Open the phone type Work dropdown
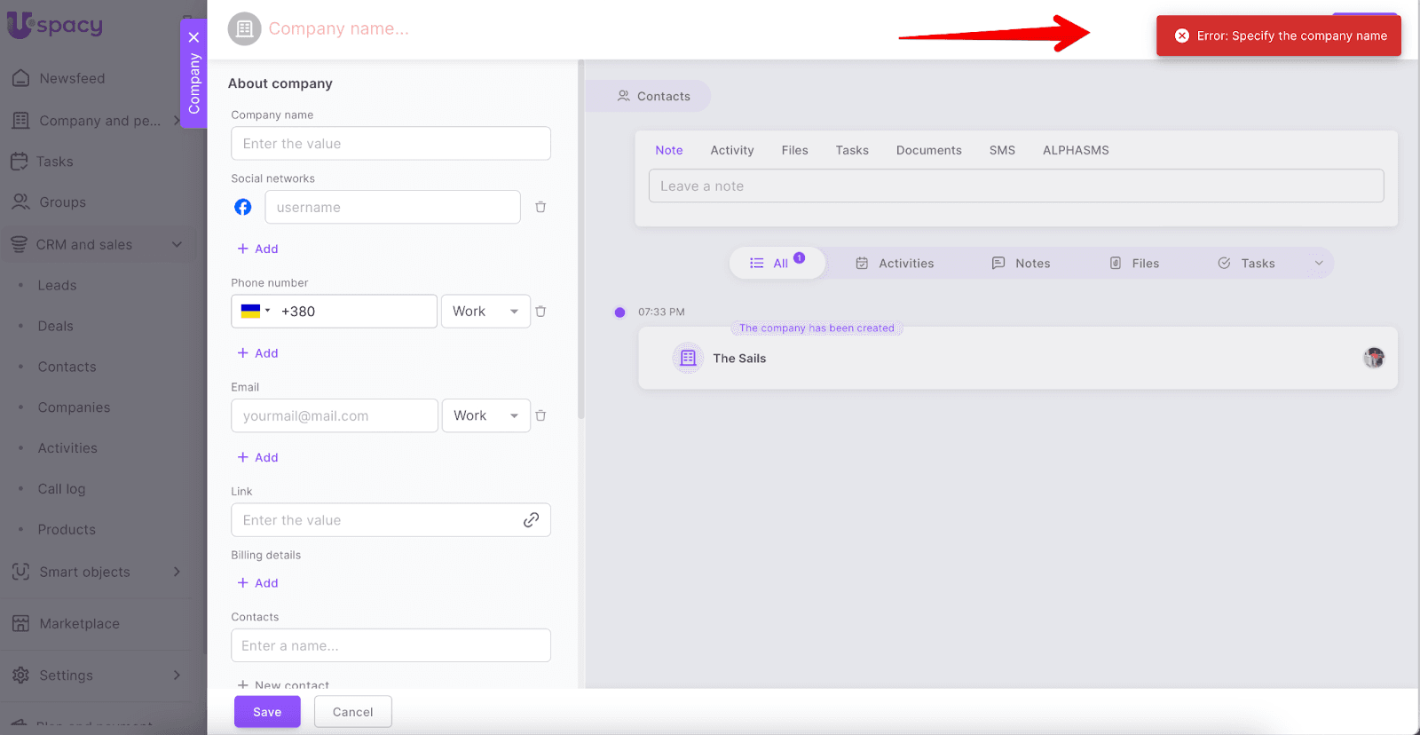1420x735 pixels. pyautogui.click(x=485, y=312)
